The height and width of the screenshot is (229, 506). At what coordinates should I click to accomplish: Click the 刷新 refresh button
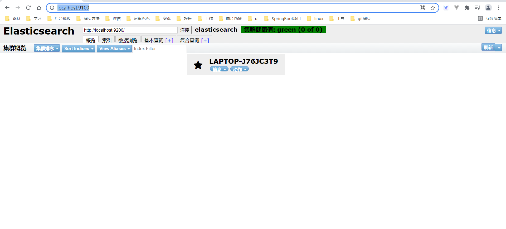point(488,47)
